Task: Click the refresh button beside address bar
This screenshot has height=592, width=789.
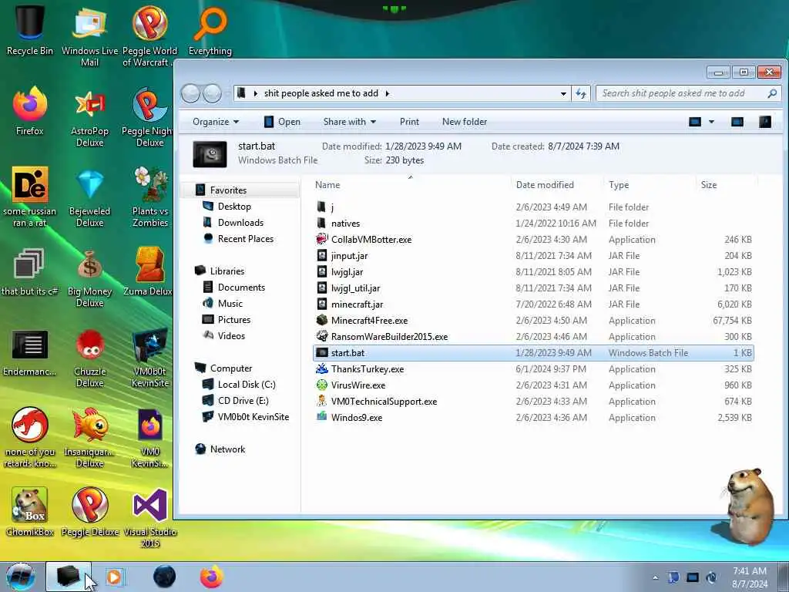Action: (x=581, y=93)
